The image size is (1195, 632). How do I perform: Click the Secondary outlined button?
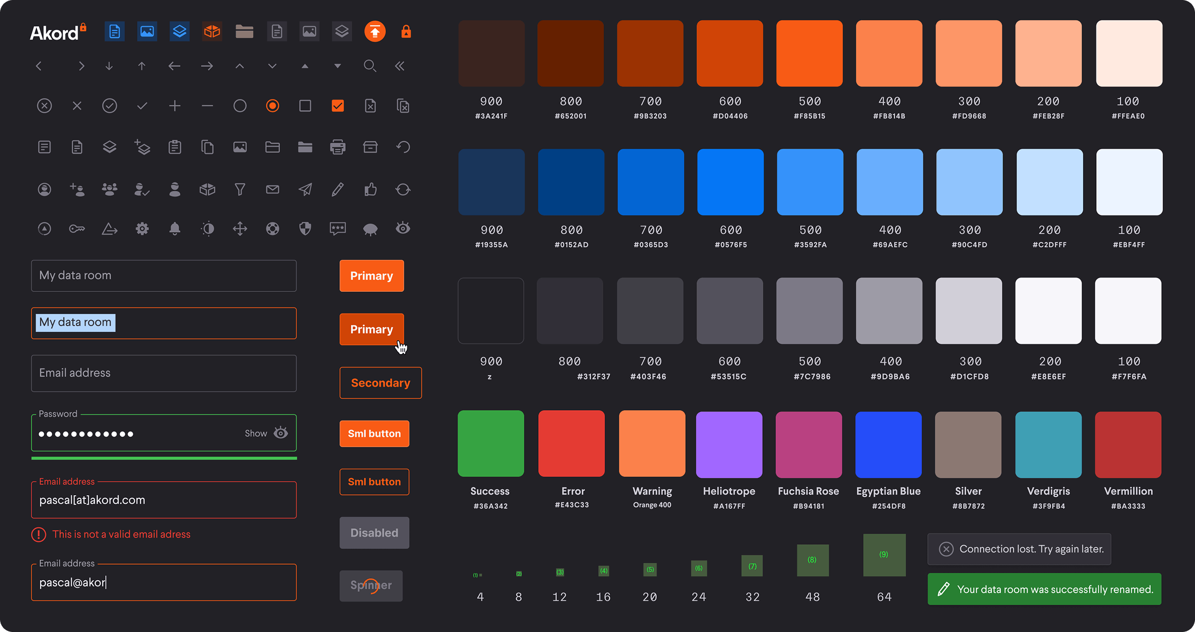tap(381, 383)
